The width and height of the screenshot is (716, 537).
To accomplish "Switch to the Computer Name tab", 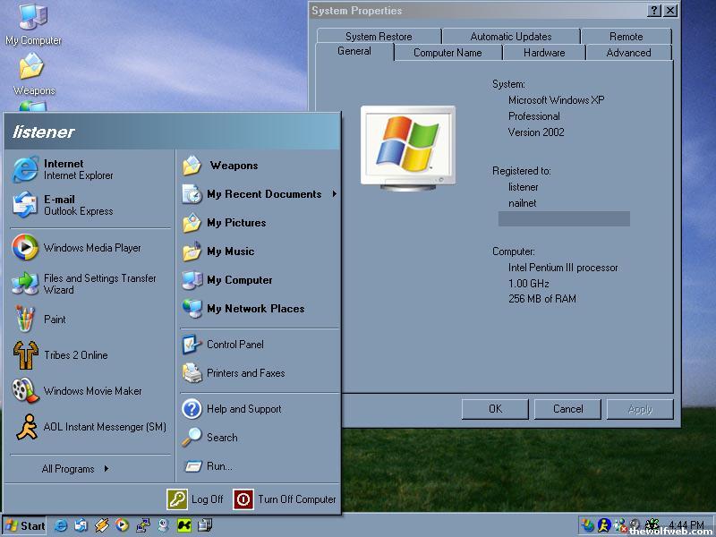I will click(447, 53).
